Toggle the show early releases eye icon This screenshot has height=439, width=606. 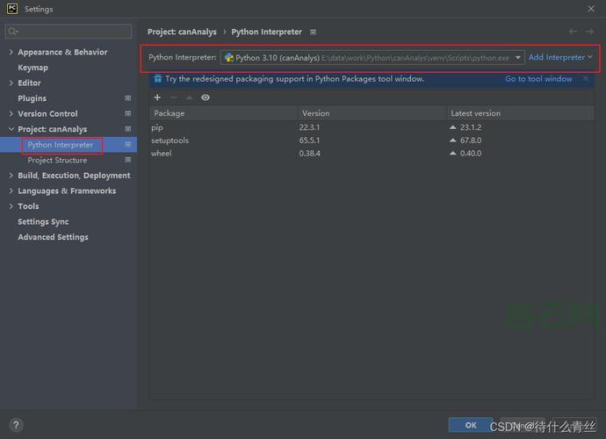pyautogui.click(x=206, y=97)
